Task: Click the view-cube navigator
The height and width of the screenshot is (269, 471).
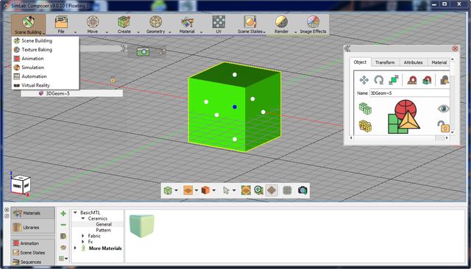Action: [x=20, y=184]
